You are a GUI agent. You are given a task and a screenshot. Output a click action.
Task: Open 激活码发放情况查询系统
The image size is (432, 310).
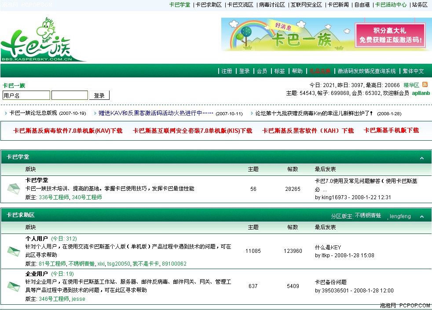[x=366, y=71]
